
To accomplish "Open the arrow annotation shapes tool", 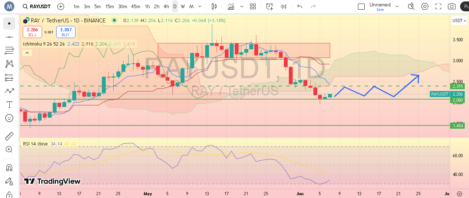I will [9, 91].
